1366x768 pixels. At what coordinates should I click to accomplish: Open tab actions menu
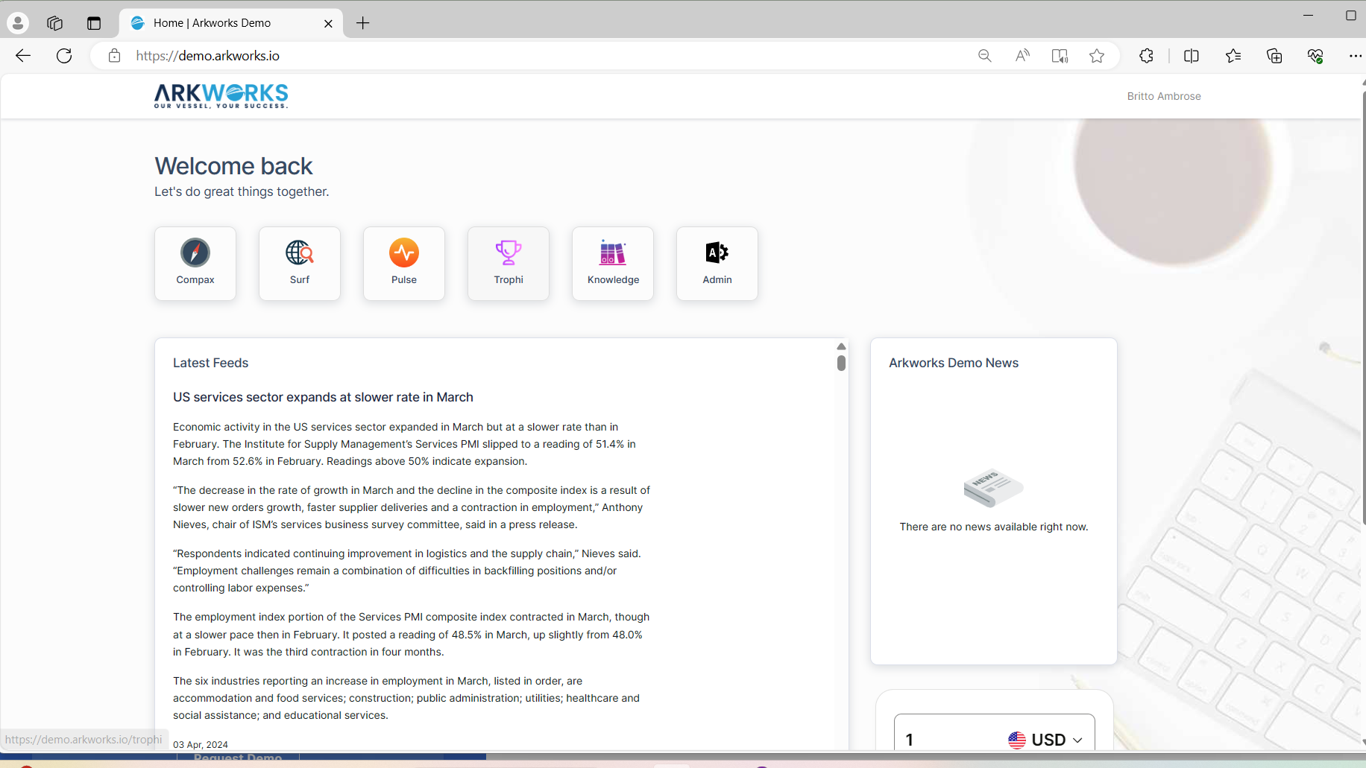tap(94, 23)
